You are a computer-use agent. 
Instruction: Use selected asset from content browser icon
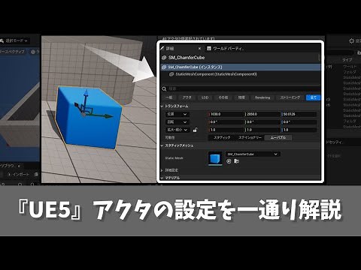[x=229, y=161]
